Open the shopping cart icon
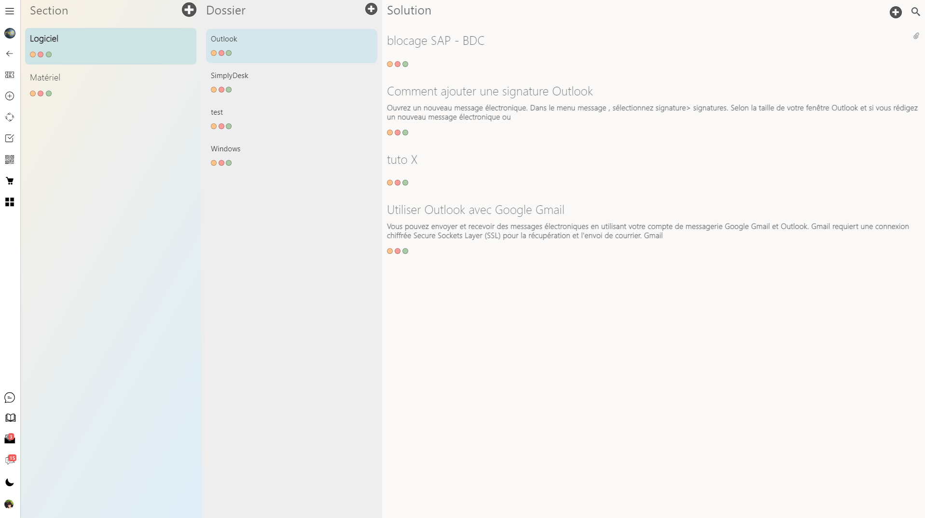The height and width of the screenshot is (518, 925). point(10,181)
